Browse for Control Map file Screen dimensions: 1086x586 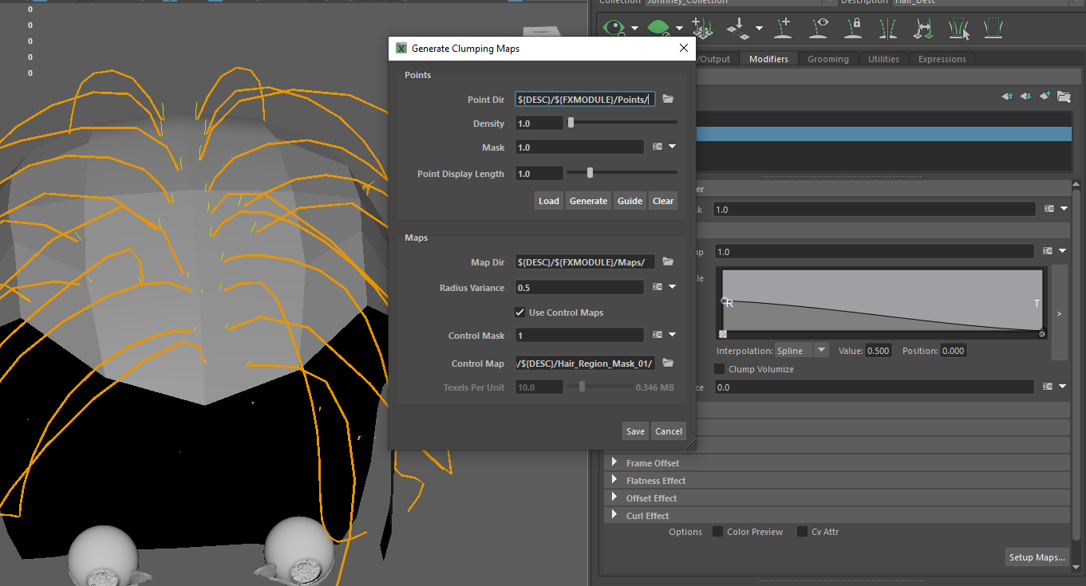tap(668, 364)
